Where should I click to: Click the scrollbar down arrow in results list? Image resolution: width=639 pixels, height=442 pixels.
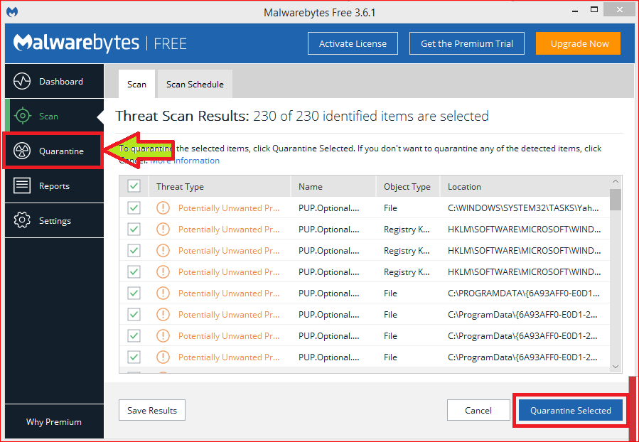[x=616, y=367]
